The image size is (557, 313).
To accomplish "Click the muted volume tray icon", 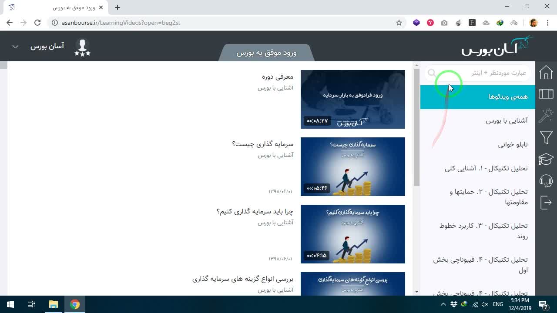I will pos(485,304).
